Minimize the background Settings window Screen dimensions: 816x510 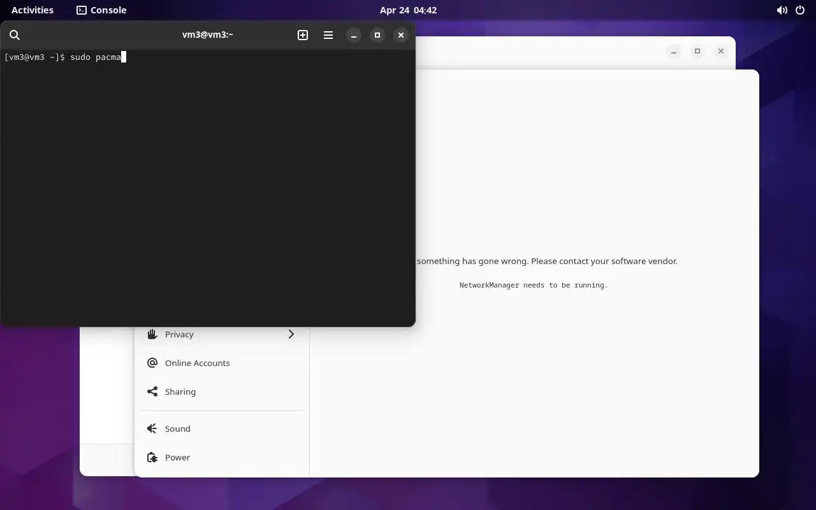[674, 51]
